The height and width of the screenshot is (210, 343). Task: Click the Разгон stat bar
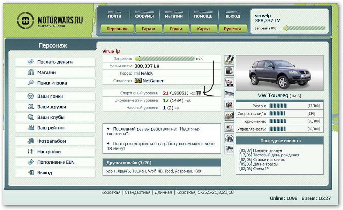pos(278,106)
